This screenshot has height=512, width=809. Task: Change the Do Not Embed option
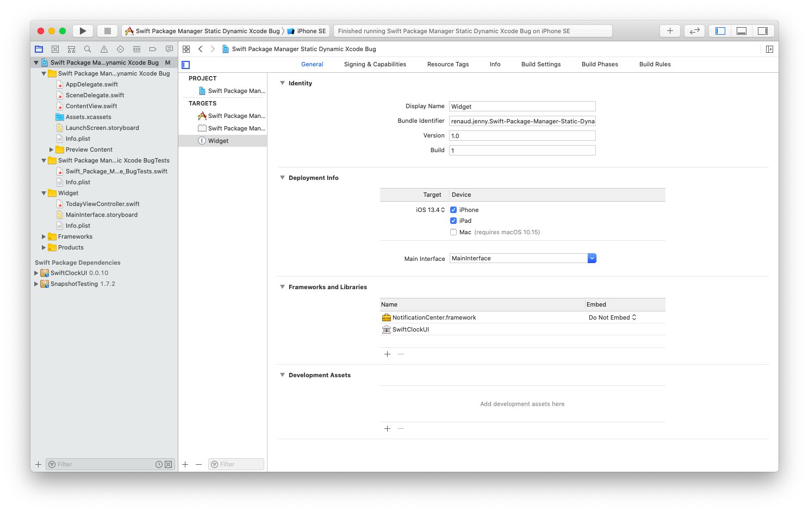[612, 317]
